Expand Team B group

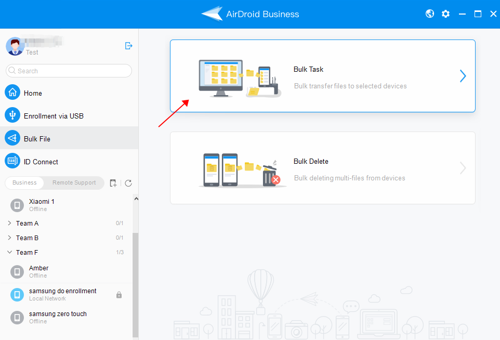[x=11, y=238]
